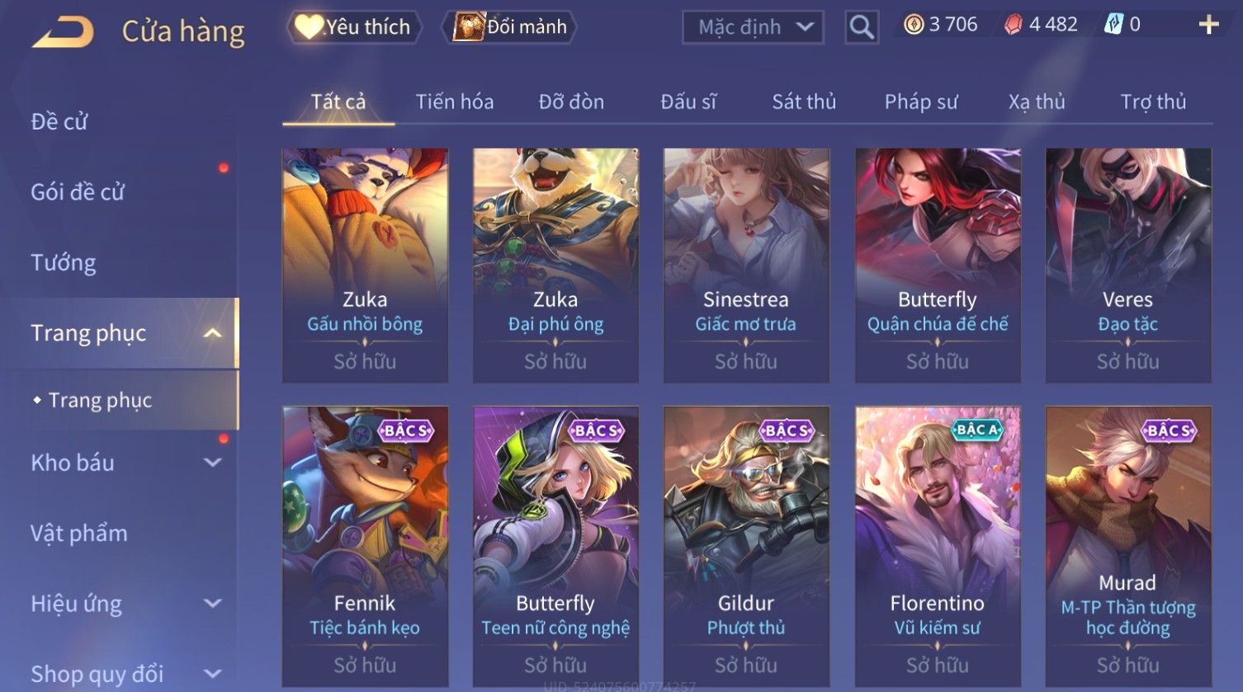The height and width of the screenshot is (692, 1243).
Task: Open the search magnifier icon
Action: point(861,27)
